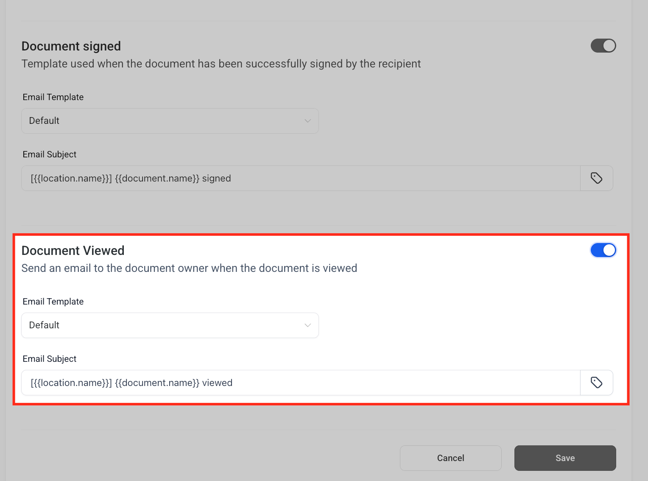Click the Document Viewed description text
Image resolution: width=648 pixels, height=481 pixels.
189,268
